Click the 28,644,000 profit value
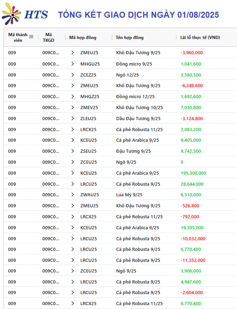 192,184
